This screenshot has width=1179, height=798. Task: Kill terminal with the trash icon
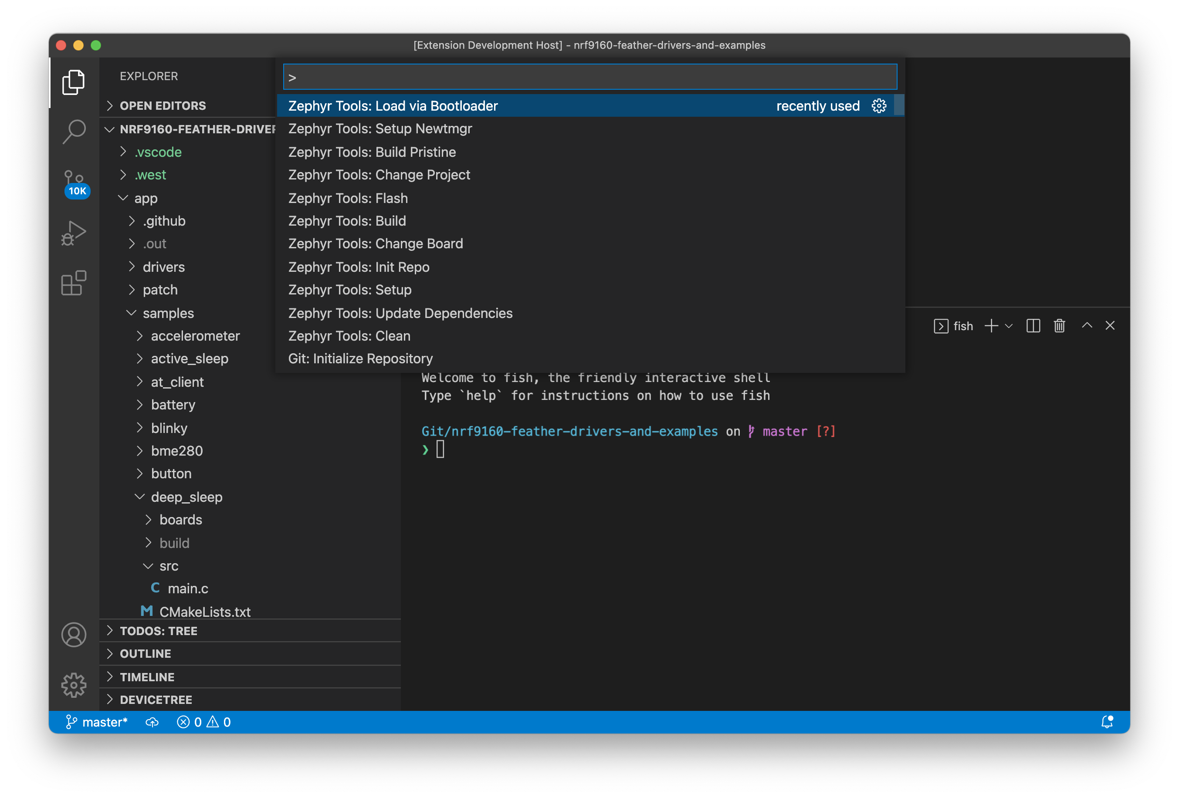click(x=1059, y=326)
